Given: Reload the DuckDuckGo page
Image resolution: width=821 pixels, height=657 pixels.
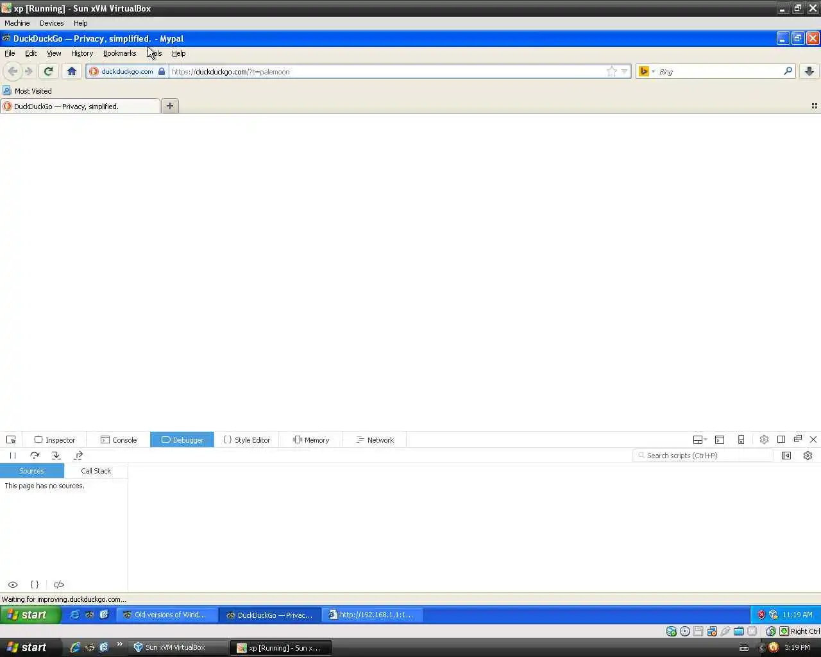Looking at the screenshot, I should (48, 71).
